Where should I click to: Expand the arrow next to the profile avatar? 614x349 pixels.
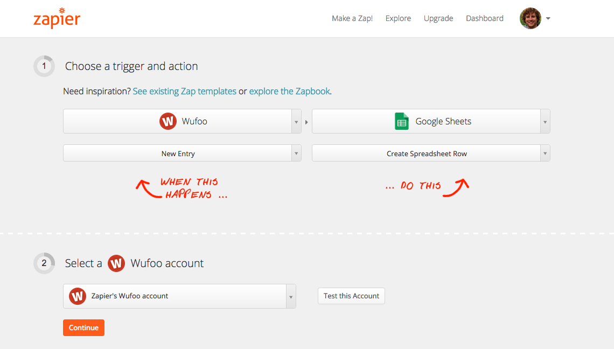point(548,18)
